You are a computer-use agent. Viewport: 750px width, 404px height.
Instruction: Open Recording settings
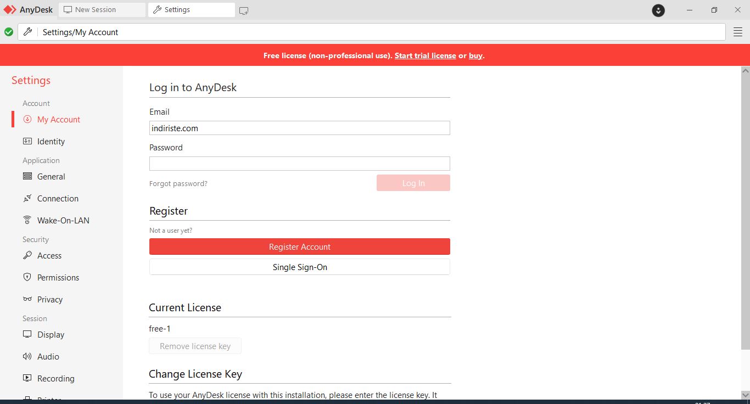click(x=56, y=378)
